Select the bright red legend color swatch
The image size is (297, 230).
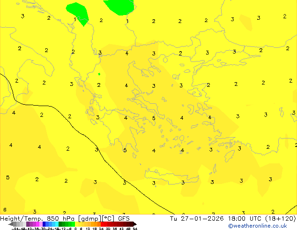click(102, 224)
